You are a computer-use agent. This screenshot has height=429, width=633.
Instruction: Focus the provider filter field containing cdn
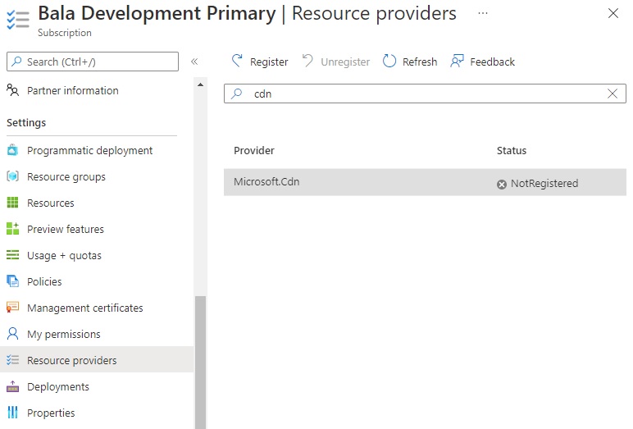pyautogui.click(x=425, y=94)
